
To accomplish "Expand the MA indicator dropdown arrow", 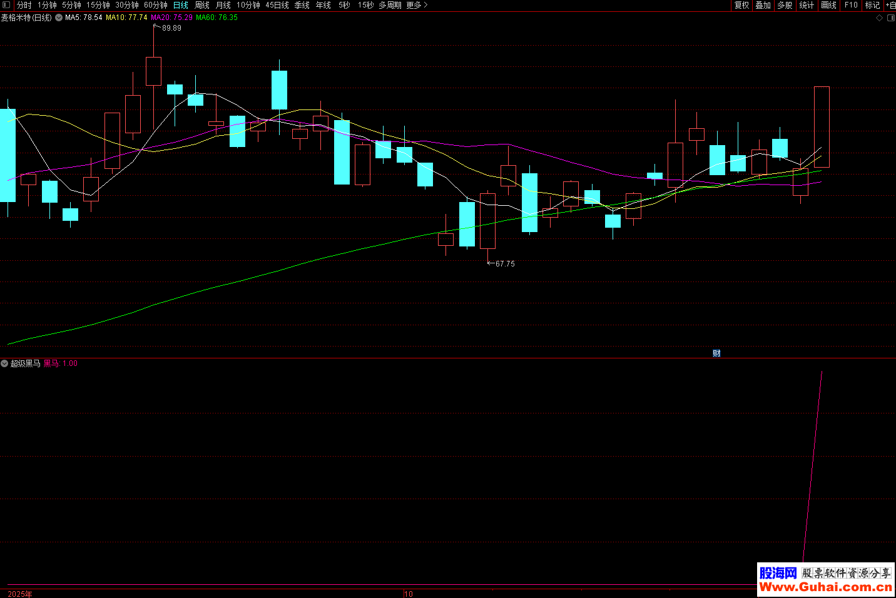I will click(59, 18).
